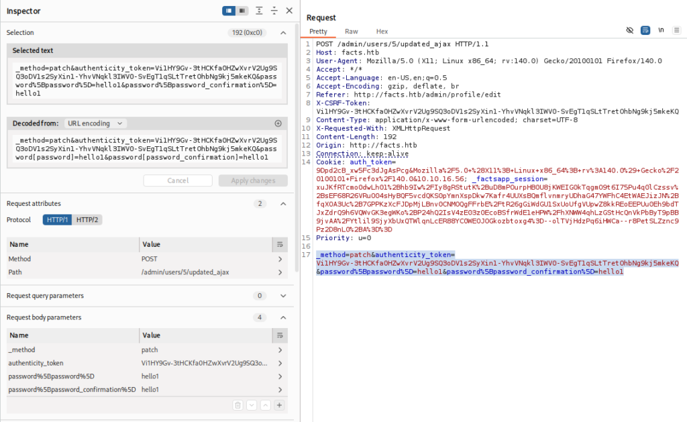Select the HTTP/1 protocol toggle
Screen dimensions: 687x422
pyautogui.click(x=56, y=220)
